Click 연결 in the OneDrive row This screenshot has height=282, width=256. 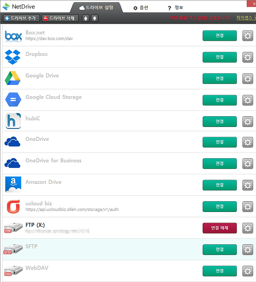pos(219,142)
